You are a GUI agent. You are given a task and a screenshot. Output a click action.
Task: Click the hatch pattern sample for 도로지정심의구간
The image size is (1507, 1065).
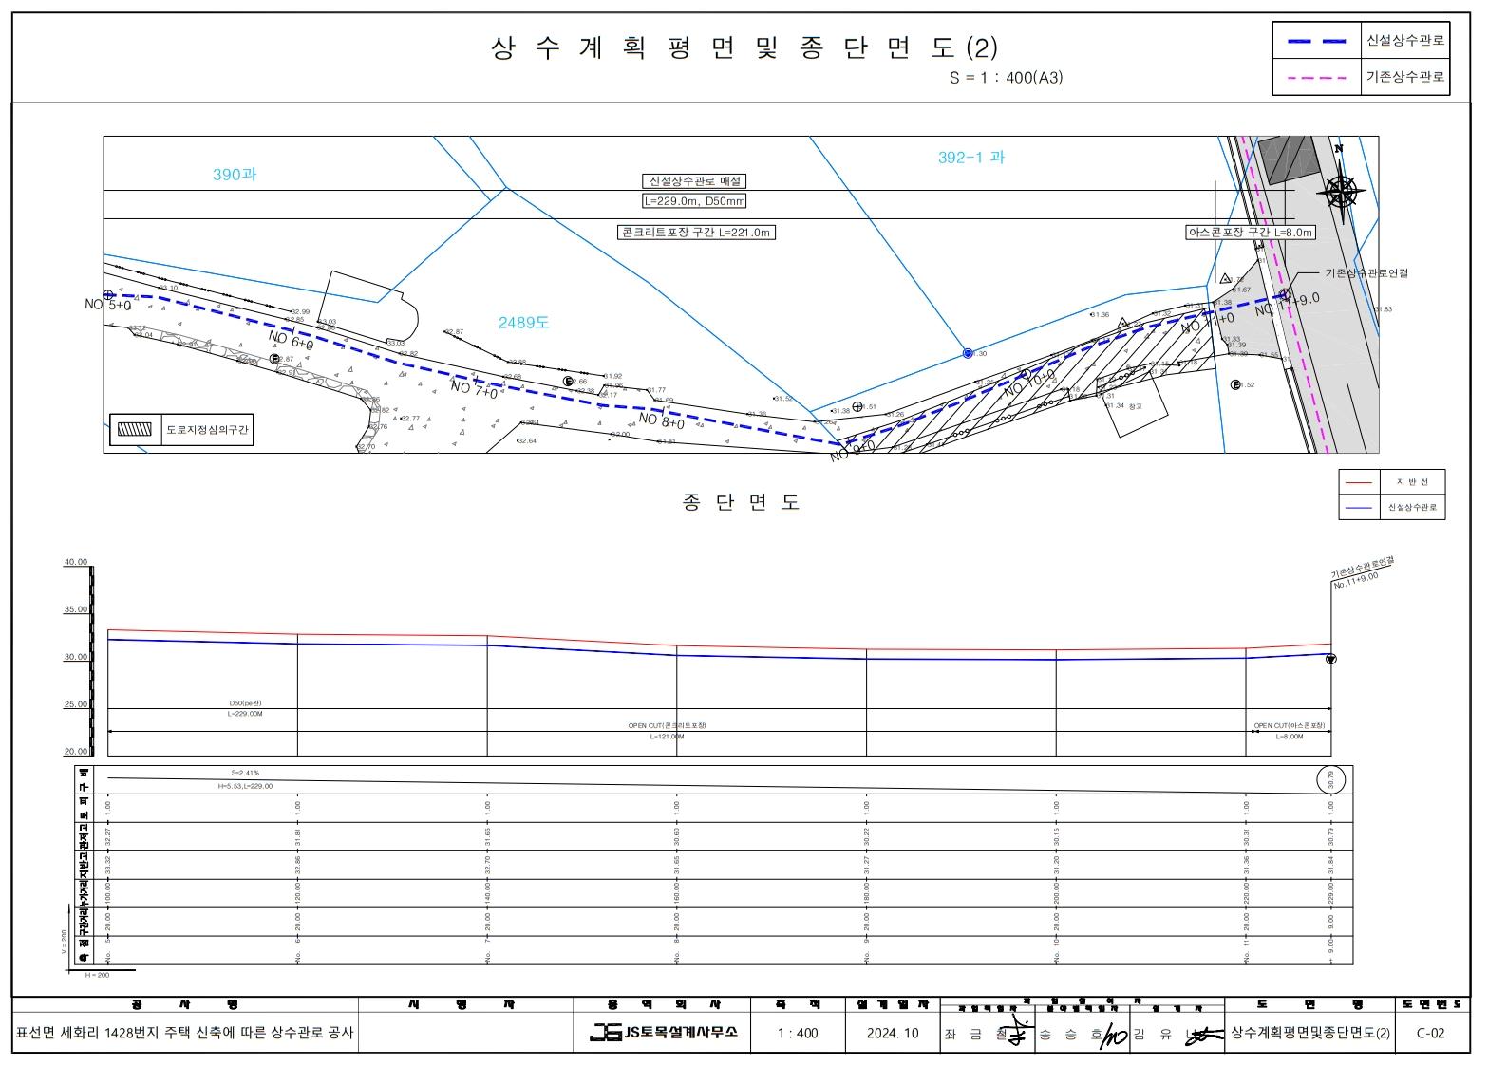click(135, 429)
